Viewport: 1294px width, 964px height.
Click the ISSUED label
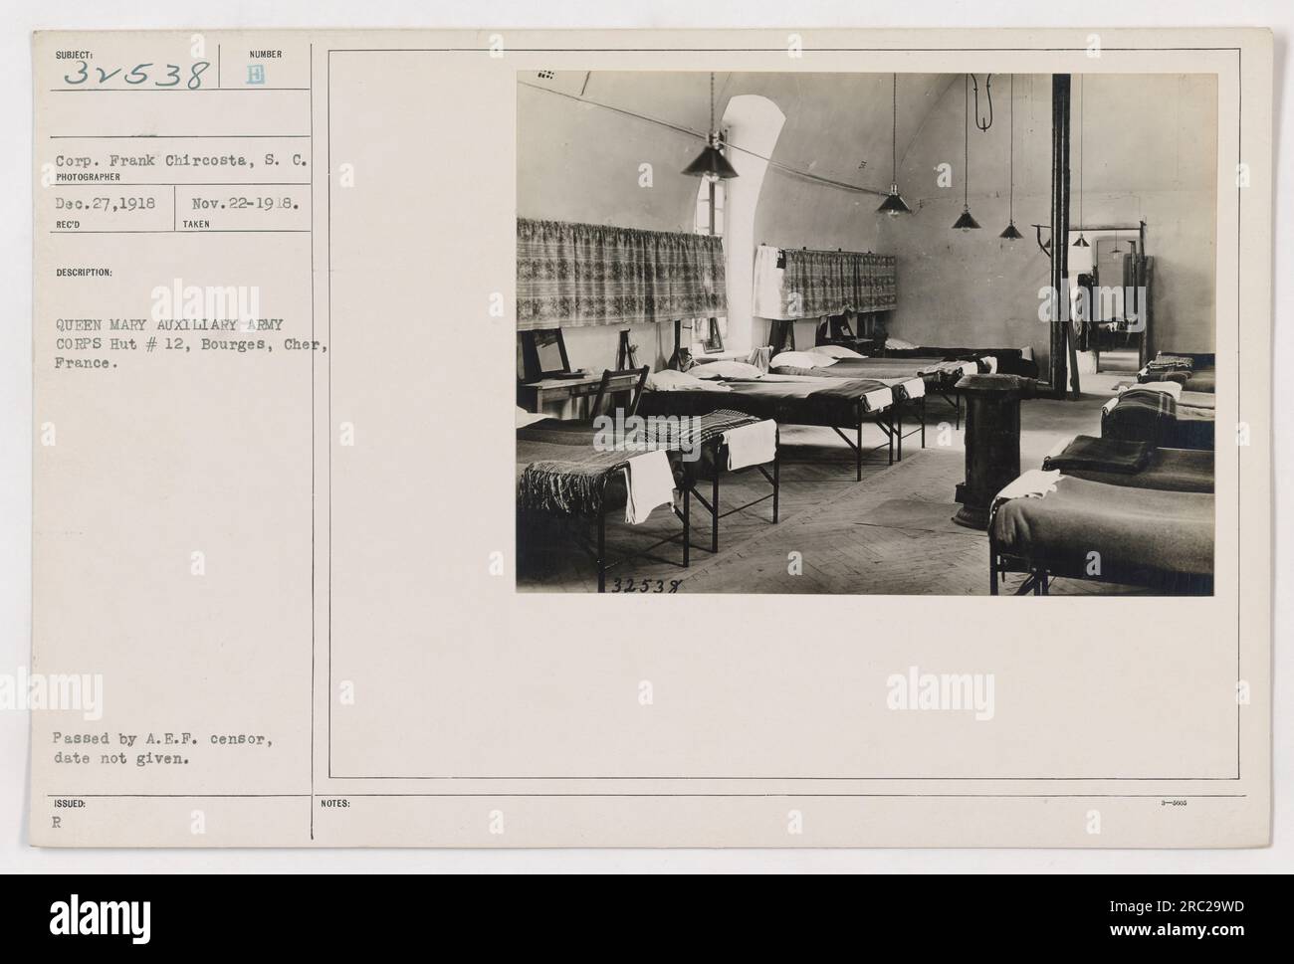coord(69,803)
